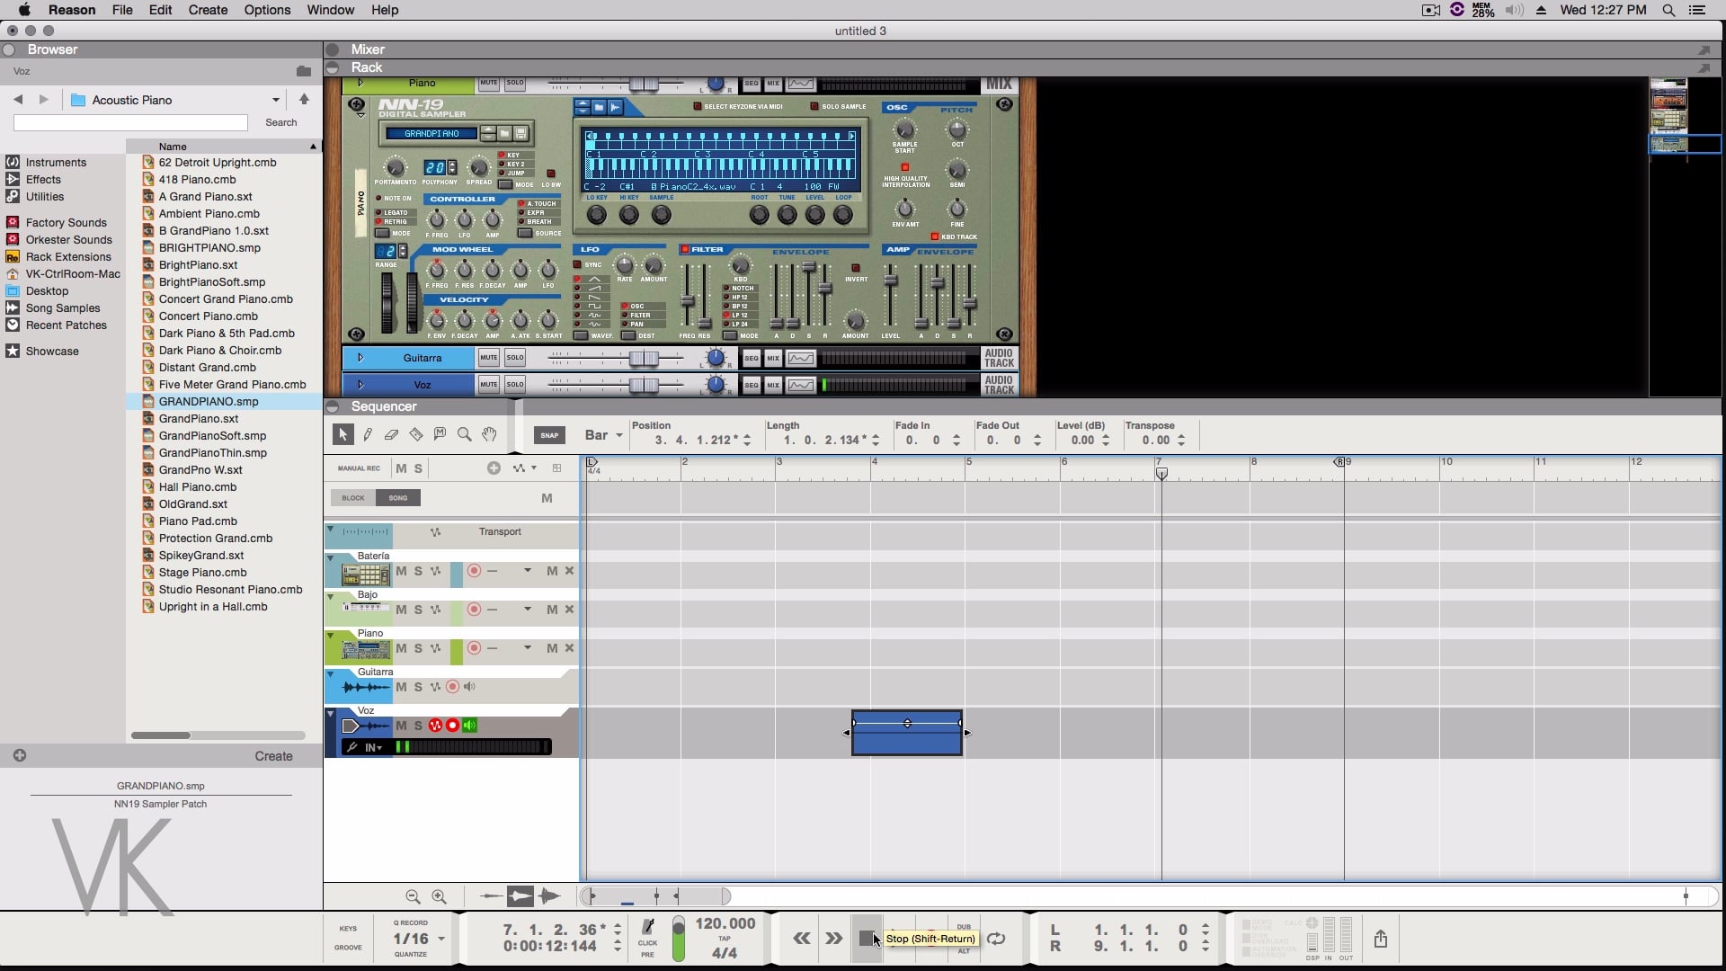This screenshot has width=1726, height=971.
Task: Mute the Guitarra mix channel
Action: point(488,358)
